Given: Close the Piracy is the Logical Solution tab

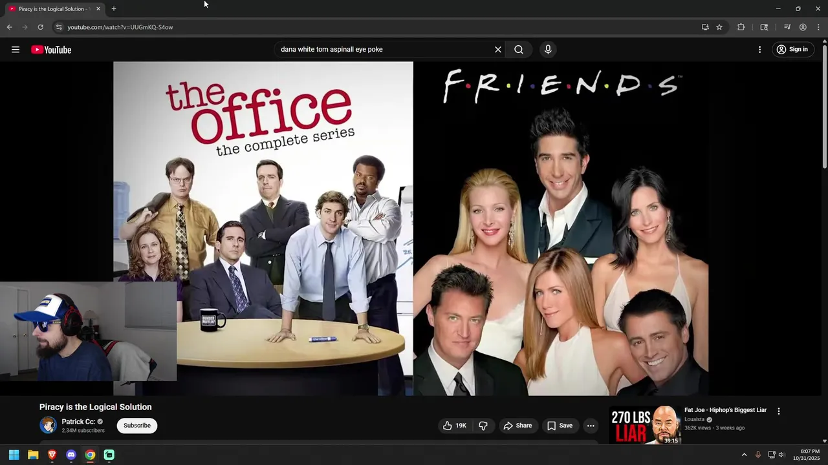Looking at the screenshot, I should (98, 9).
